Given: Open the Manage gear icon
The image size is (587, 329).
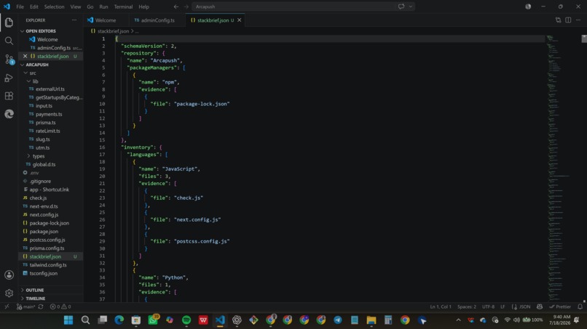Looking at the screenshot, I should 9,293.
